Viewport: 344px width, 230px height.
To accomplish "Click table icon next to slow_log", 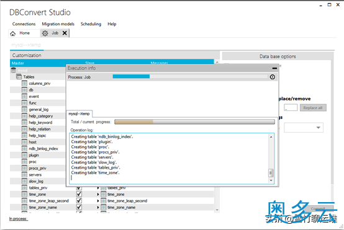I will 24,181.
